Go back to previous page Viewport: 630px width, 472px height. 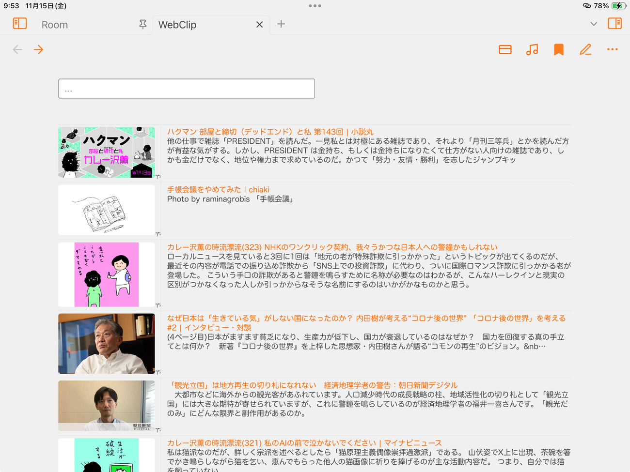point(17,49)
